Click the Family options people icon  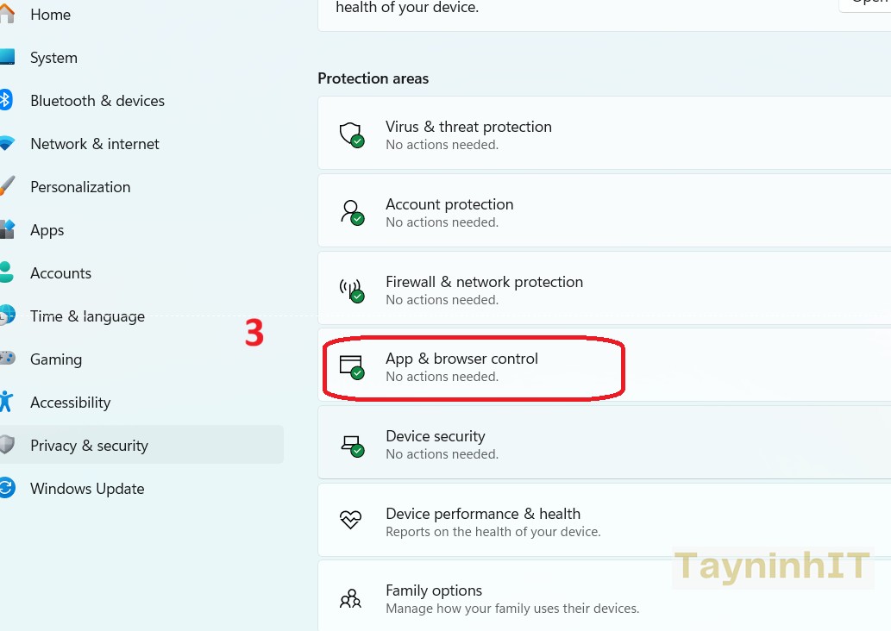click(350, 598)
